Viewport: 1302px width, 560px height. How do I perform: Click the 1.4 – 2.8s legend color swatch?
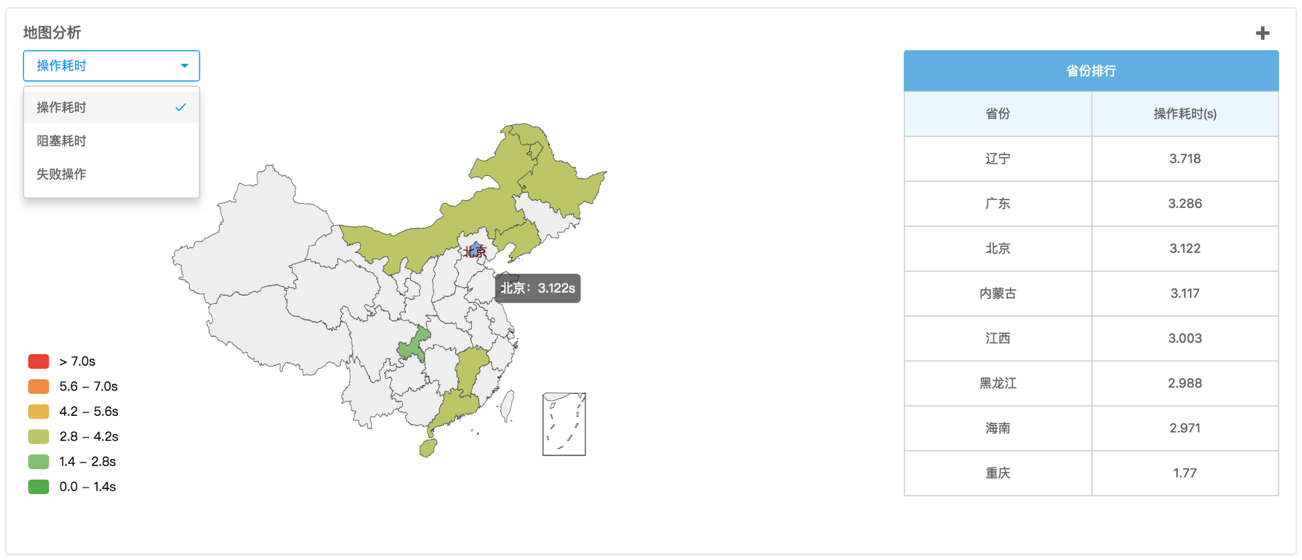click(x=38, y=462)
